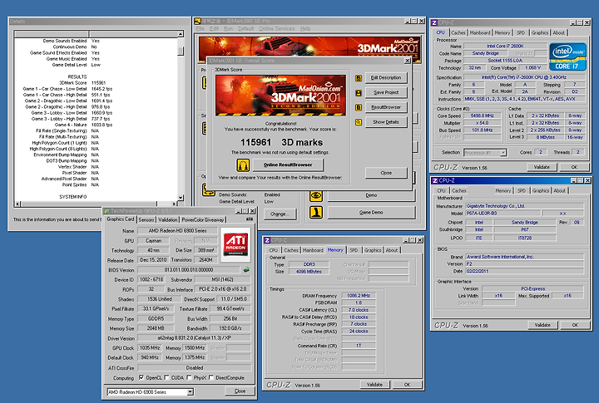The height and width of the screenshot is (403, 599).
Task: Click the 3DMark2001 SE Pro title bar icon
Action: pyautogui.click(x=197, y=21)
